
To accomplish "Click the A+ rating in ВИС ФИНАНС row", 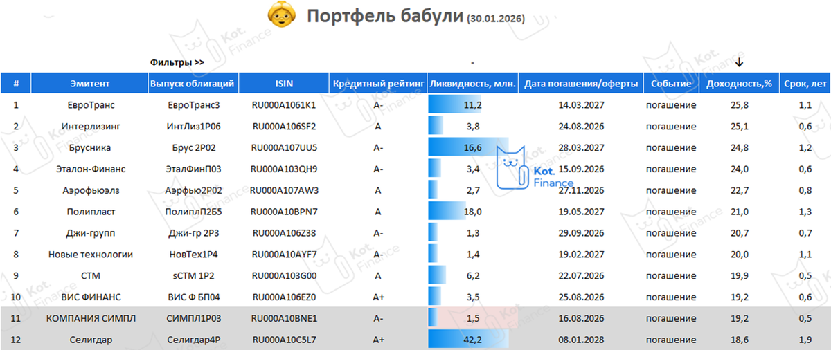I will click(377, 297).
